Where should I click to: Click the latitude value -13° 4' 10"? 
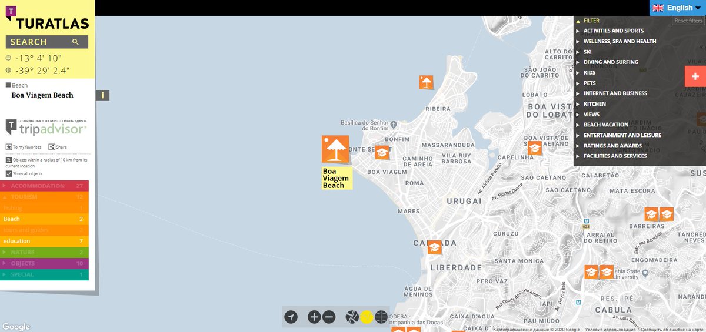point(39,58)
